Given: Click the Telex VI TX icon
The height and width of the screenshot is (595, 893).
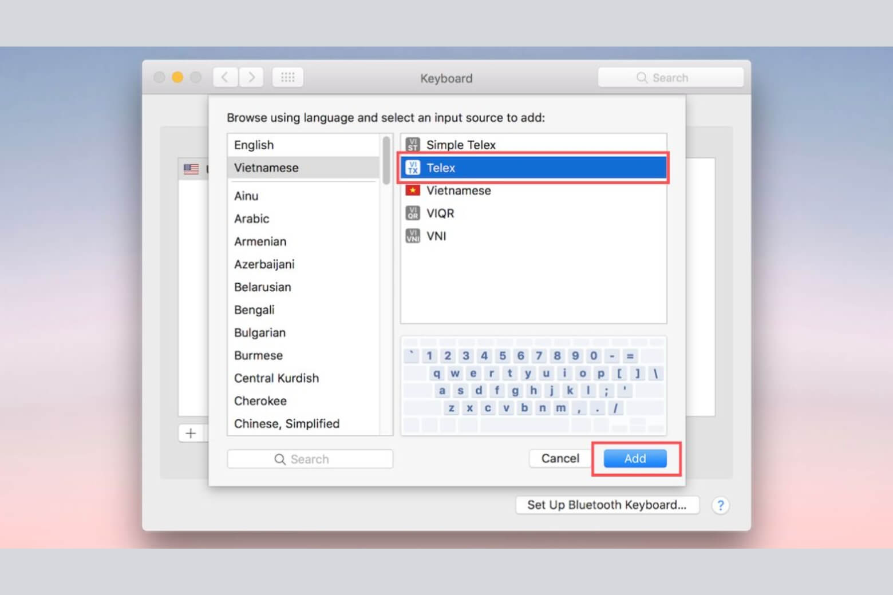Looking at the screenshot, I should (412, 168).
